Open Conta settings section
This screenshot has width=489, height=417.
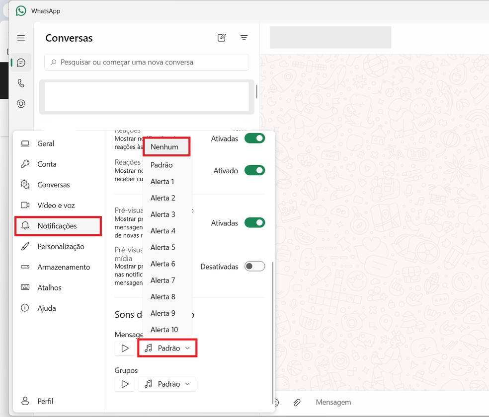[x=58, y=164]
